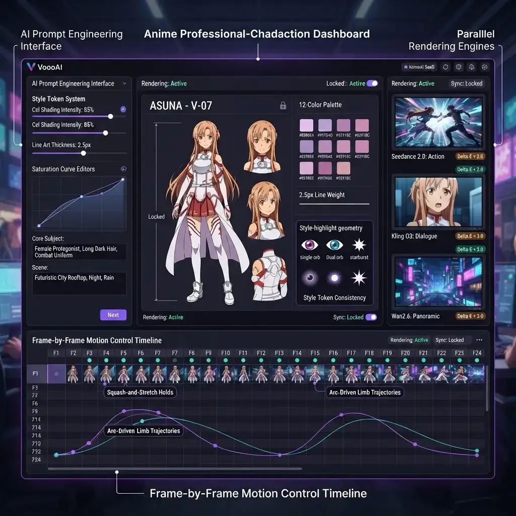
Task: Click the timeline vertical scrollbar
Action: pyautogui.click(x=487, y=388)
